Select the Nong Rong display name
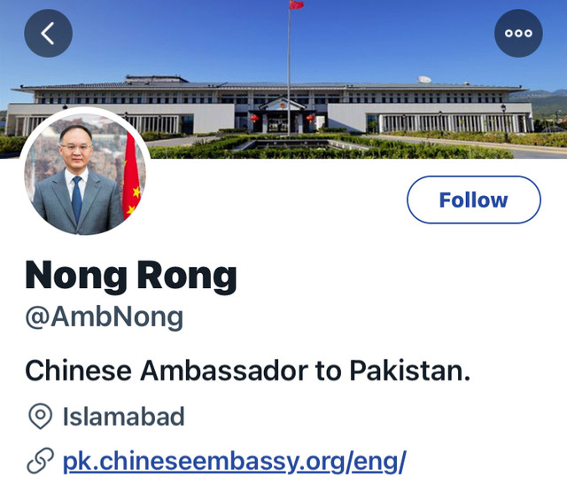The image size is (567, 485). (131, 276)
